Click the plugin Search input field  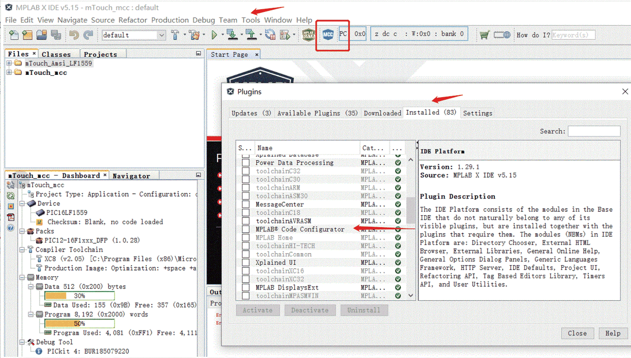click(x=594, y=131)
